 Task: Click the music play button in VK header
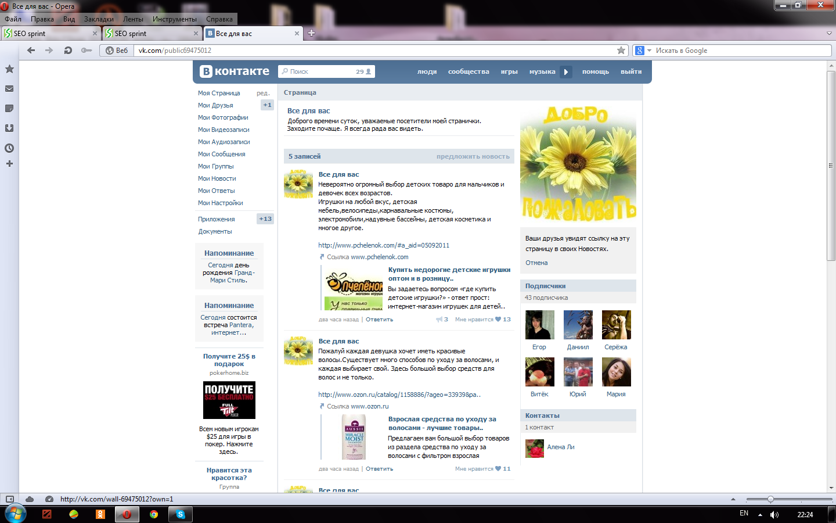pos(566,72)
